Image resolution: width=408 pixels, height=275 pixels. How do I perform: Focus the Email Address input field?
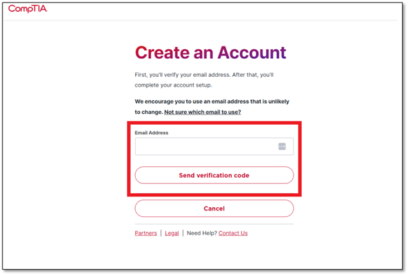coord(214,146)
